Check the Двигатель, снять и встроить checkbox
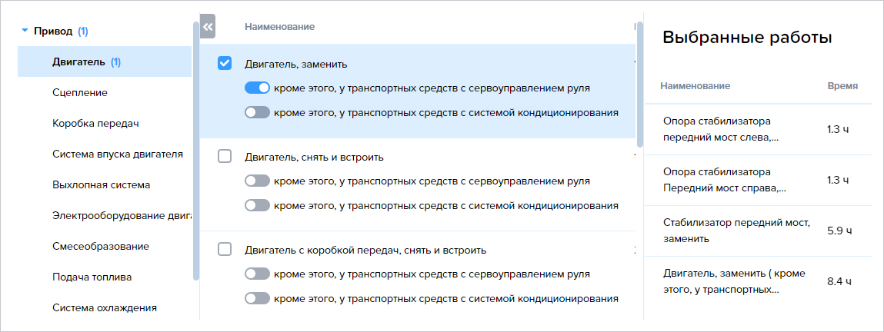The image size is (884, 332). click(x=225, y=157)
